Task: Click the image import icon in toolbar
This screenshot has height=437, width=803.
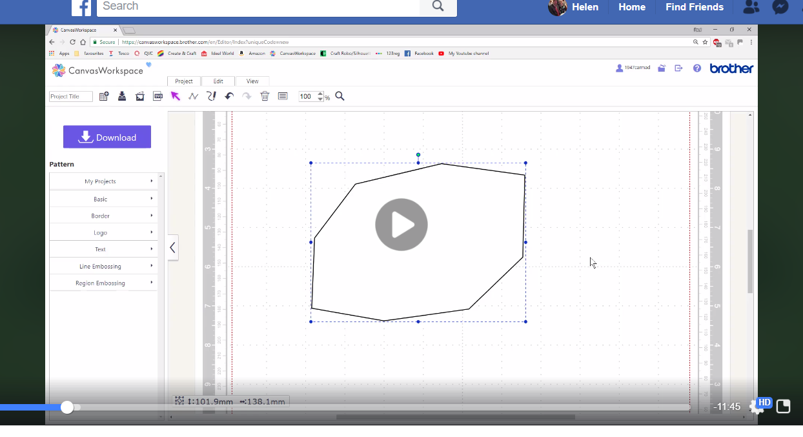Action: (140, 96)
